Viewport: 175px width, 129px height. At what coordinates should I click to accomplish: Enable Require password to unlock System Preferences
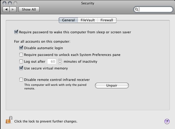tap(21, 55)
